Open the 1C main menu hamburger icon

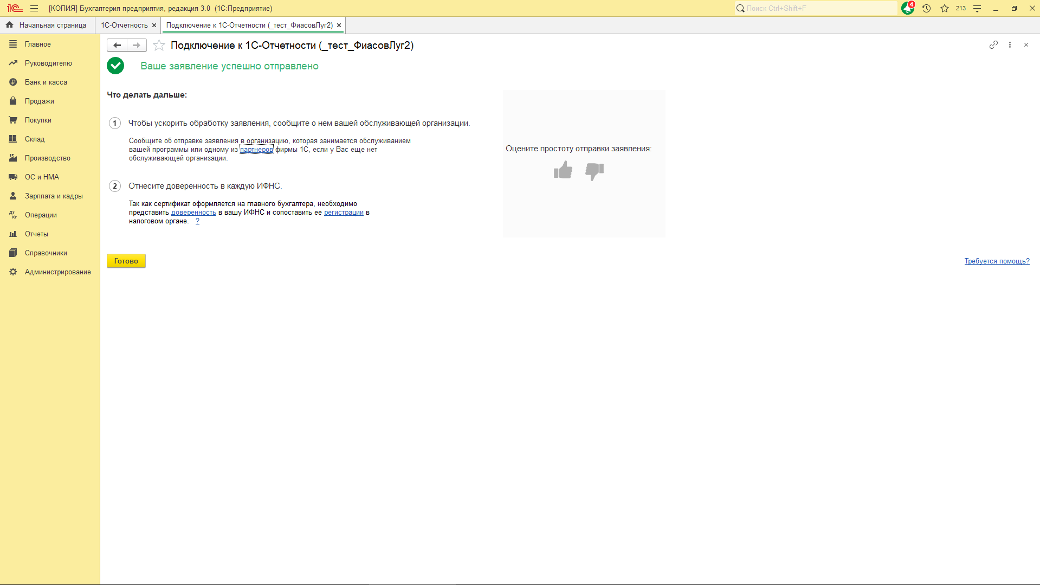tap(34, 8)
